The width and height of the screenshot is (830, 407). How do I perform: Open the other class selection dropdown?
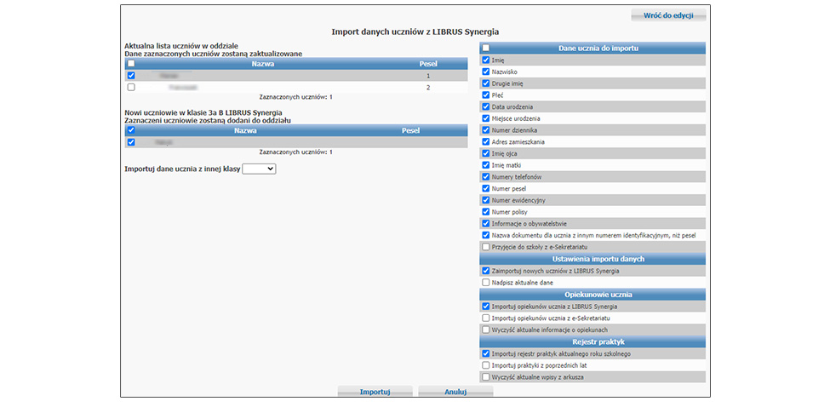(259, 169)
